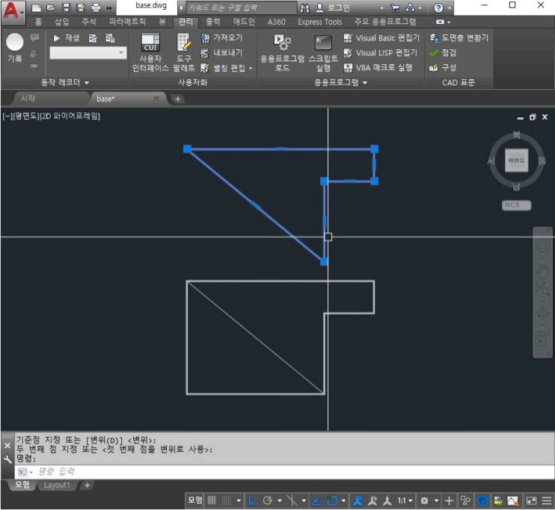Click the Plot printer icon
The width and height of the screenshot is (555, 510).
click(x=96, y=7)
